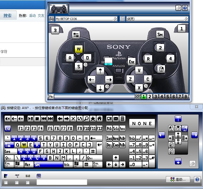Image resolution: width=203 pixels, height=189 pixels.
Task: Tick checkbox under the rapid fire gun icon
Action: point(17,182)
